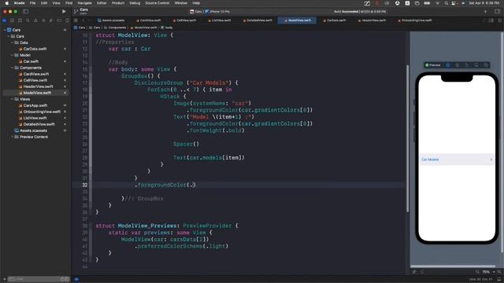Screen dimensions: 504x283
Task: Select DetailedView.swift in navigator
Action: coord(39,124)
